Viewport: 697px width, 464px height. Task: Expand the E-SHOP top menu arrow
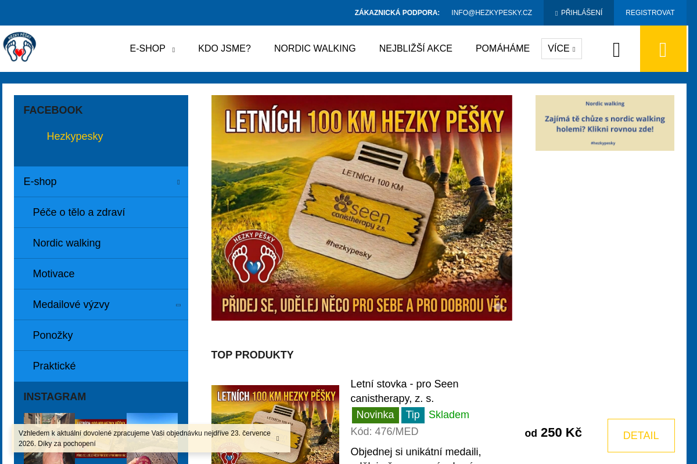[x=173, y=50]
